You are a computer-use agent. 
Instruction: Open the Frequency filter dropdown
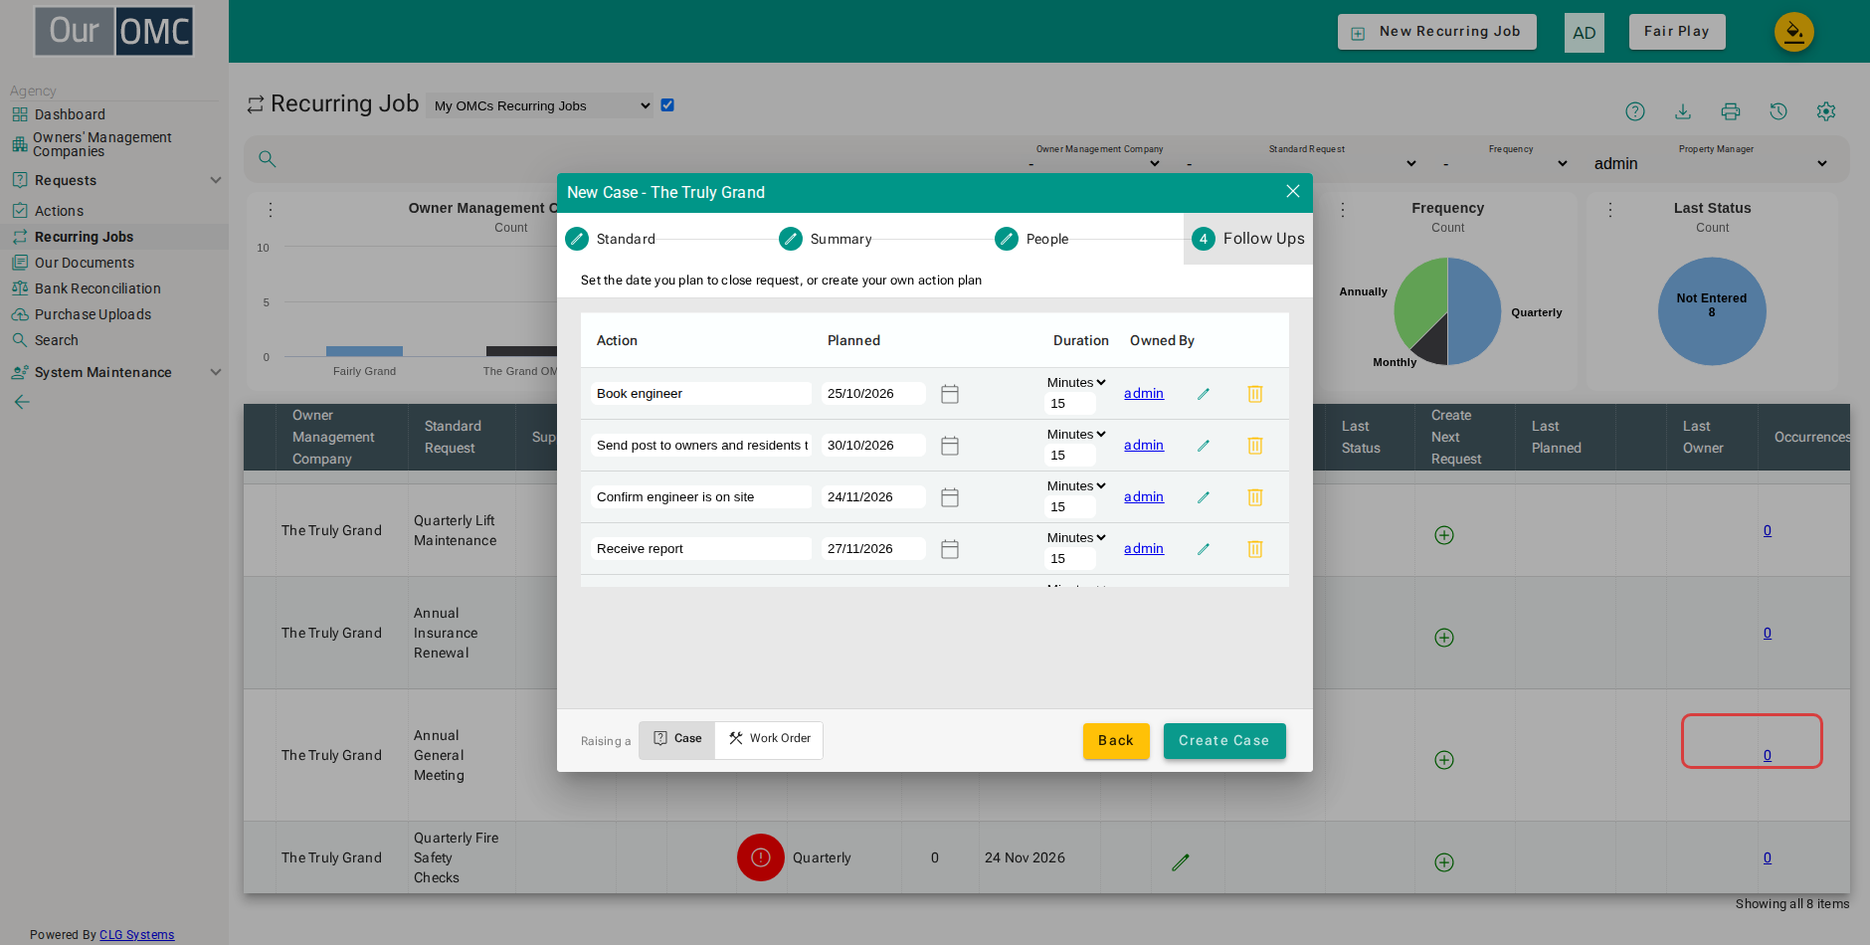coord(1505,163)
